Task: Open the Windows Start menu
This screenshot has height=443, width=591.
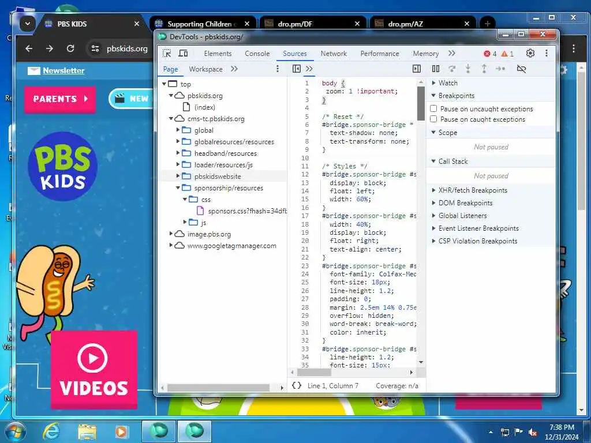Action: 15,431
